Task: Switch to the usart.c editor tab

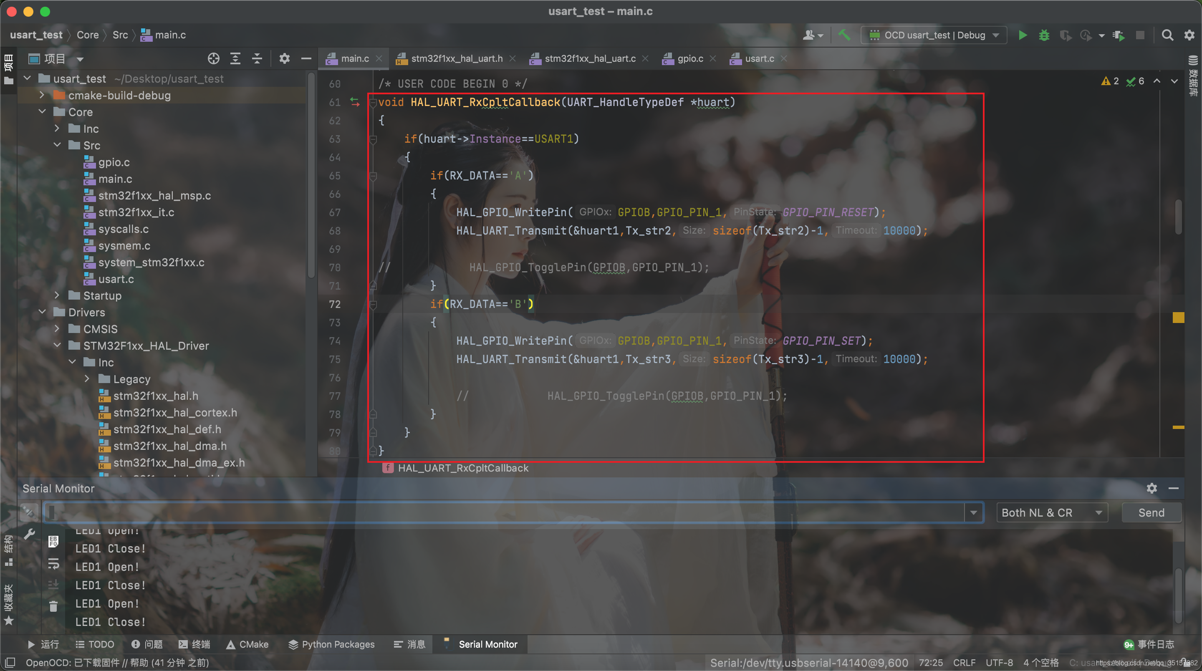Action: tap(759, 59)
